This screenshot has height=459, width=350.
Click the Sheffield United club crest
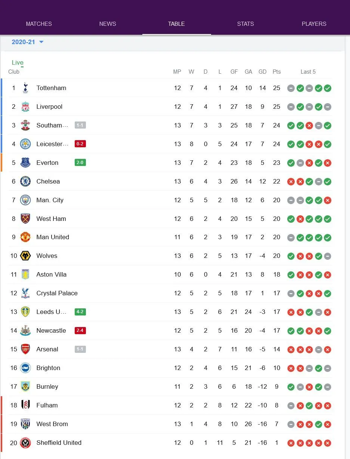pyautogui.click(x=25, y=443)
